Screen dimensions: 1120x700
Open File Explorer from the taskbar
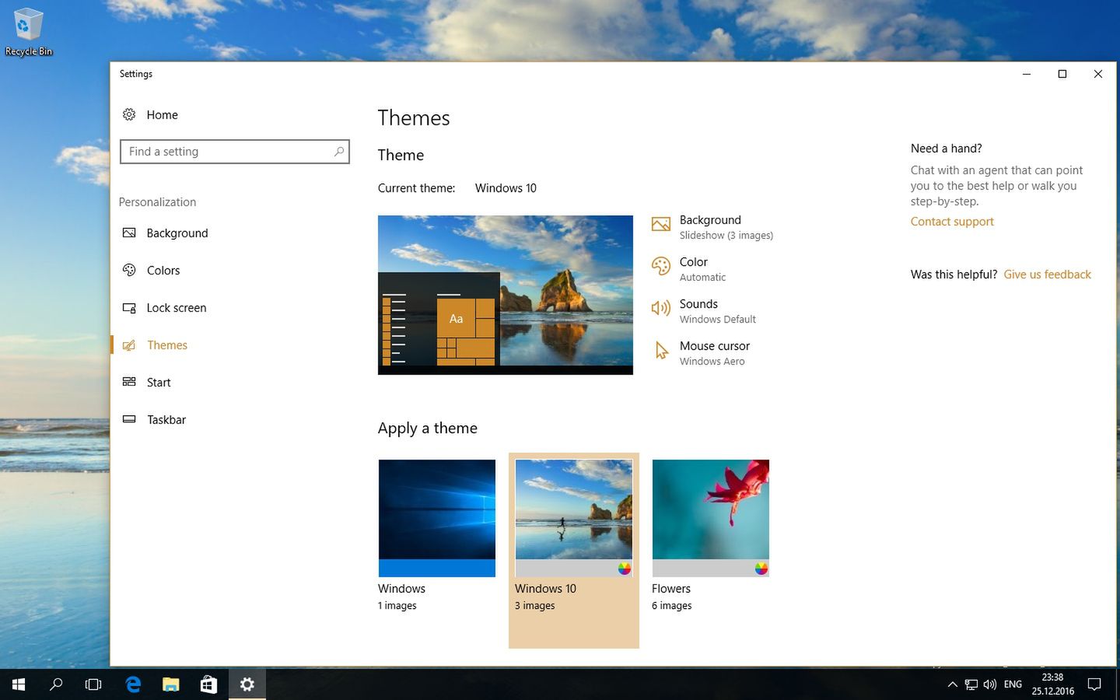[171, 684]
